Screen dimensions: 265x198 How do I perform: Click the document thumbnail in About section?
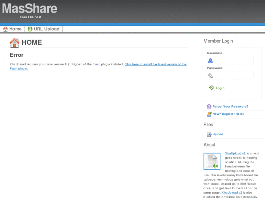point(212,161)
